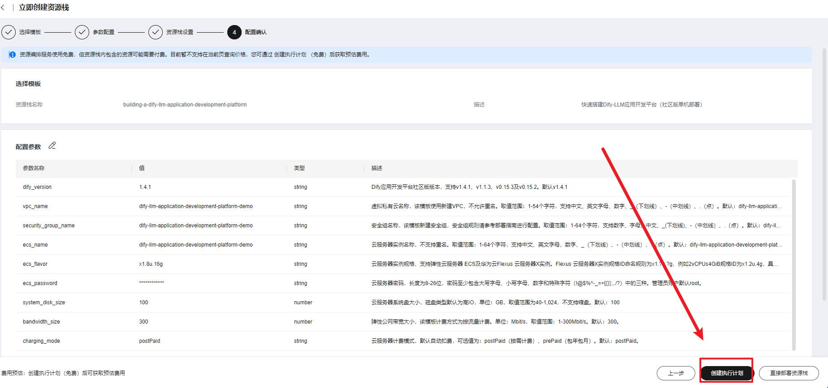
Task: Click the number type in system_disk_size row
Action: tap(303, 303)
